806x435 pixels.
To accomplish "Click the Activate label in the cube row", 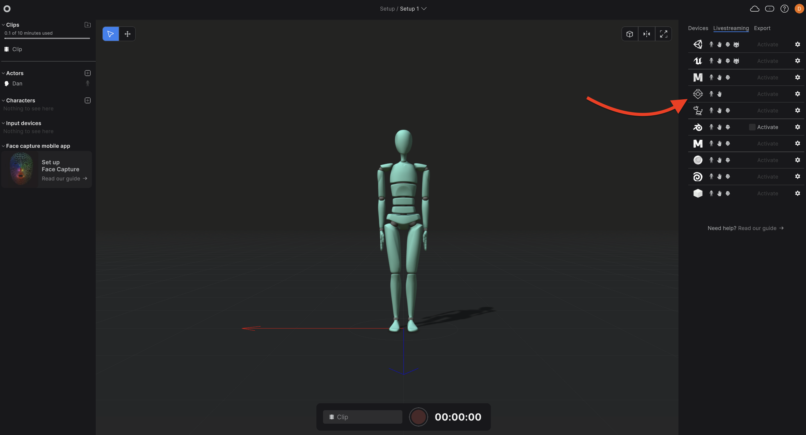I will [768, 193].
